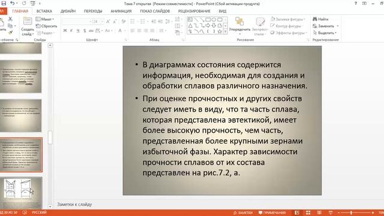
Task: Toggle strikethrough abc formatting
Action: [x=91, y=31]
